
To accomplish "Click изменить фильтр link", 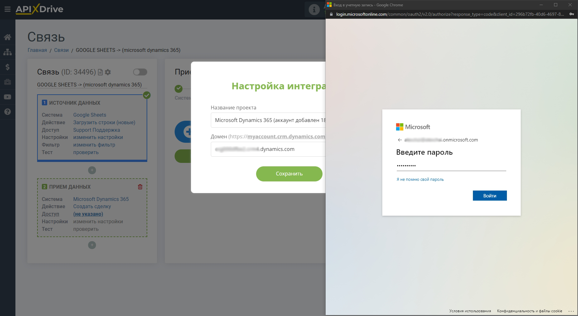I will (x=94, y=145).
